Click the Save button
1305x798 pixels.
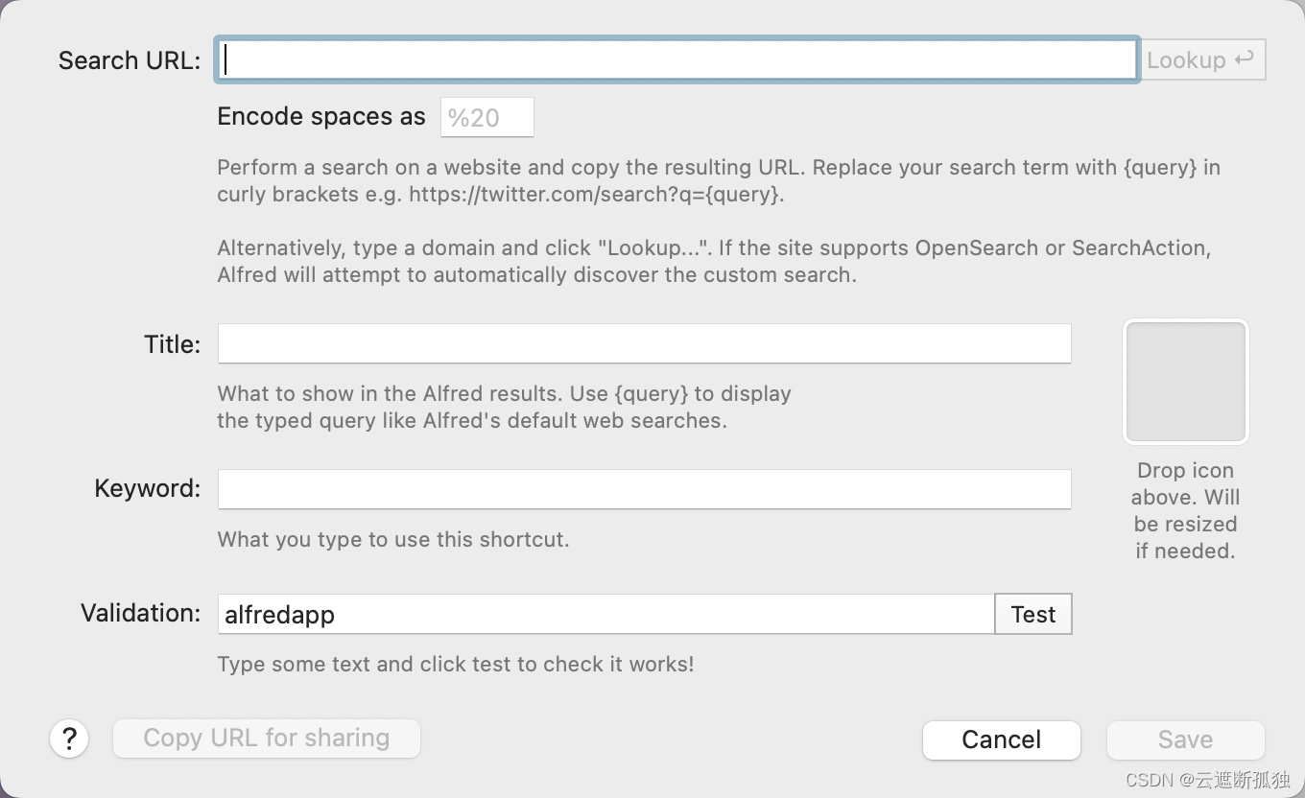(x=1186, y=739)
